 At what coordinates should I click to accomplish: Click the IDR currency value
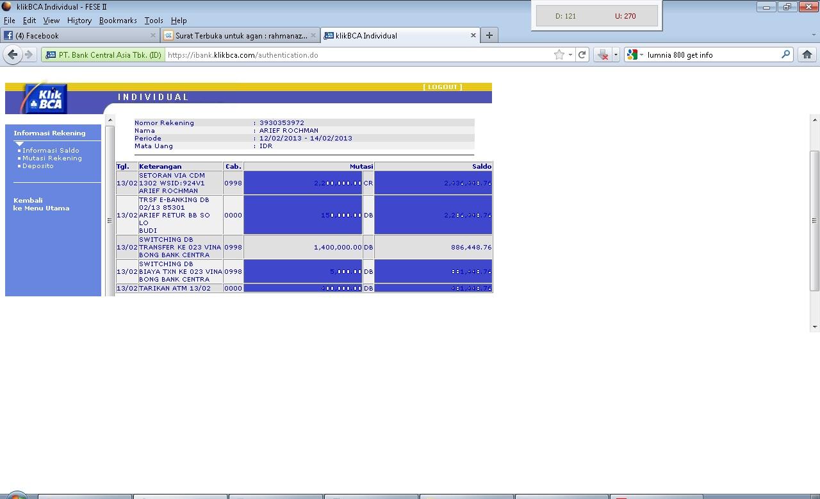[x=266, y=146]
